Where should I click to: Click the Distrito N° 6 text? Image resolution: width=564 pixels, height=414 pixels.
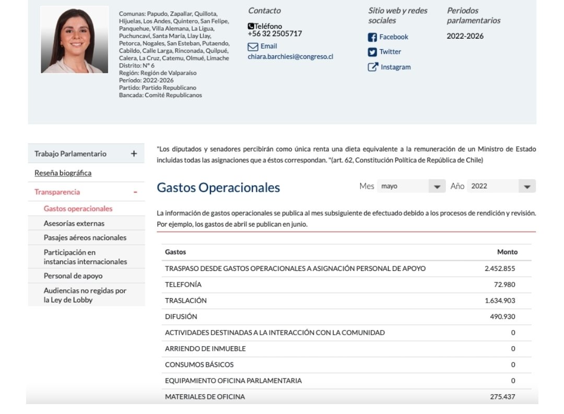point(137,65)
